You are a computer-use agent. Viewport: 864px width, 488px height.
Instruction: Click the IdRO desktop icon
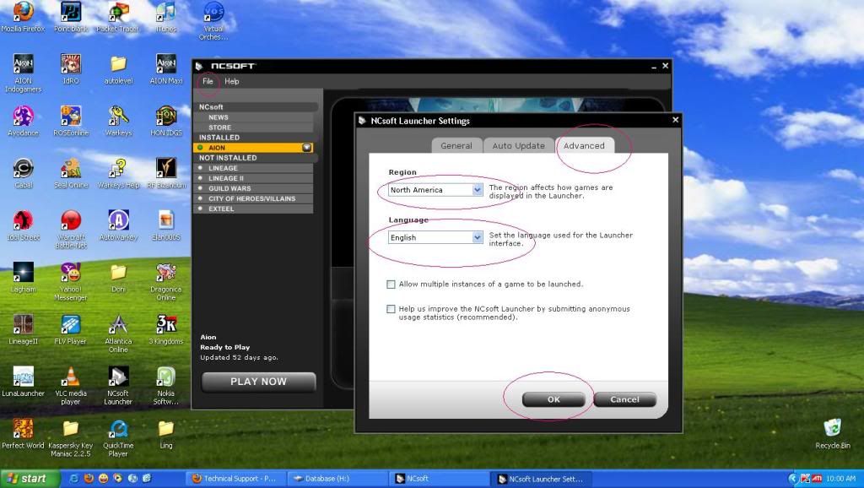pos(71,64)
